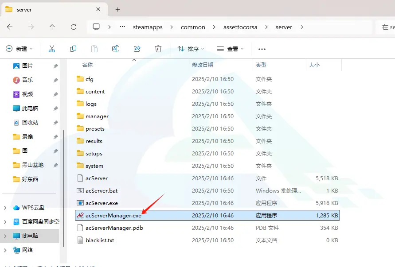Select the acServer.exe file
The image size is (395, 267).
(207, 203)
